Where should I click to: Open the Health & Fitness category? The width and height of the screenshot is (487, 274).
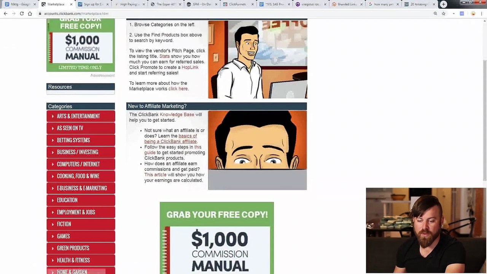pyautogui.click(x=81, y=260)
